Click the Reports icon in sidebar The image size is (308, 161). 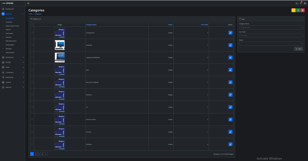pyautogui.click(x=3, y=87)
